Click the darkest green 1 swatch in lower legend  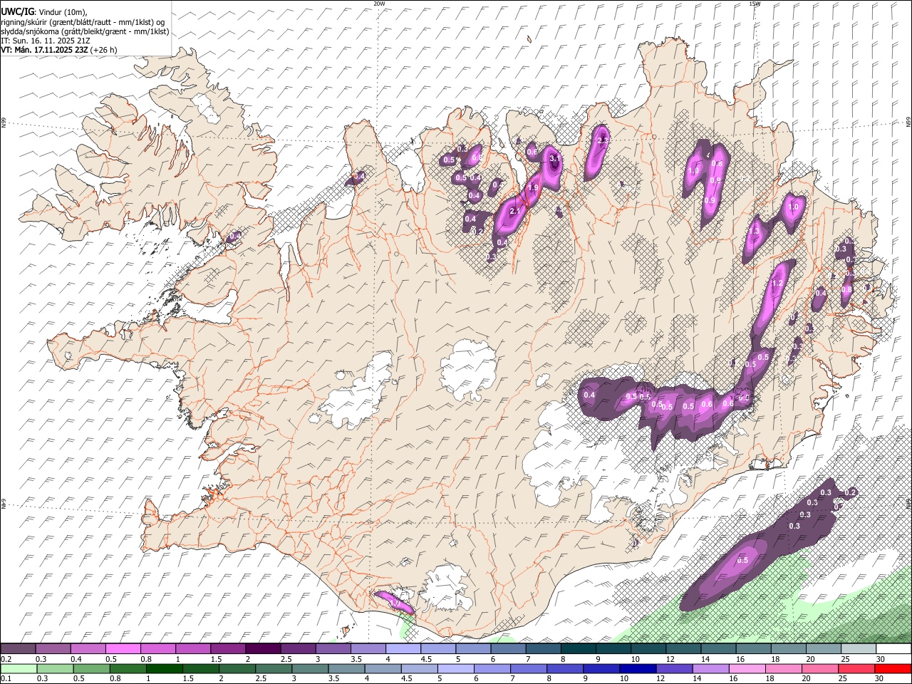(x=165, y=669)
